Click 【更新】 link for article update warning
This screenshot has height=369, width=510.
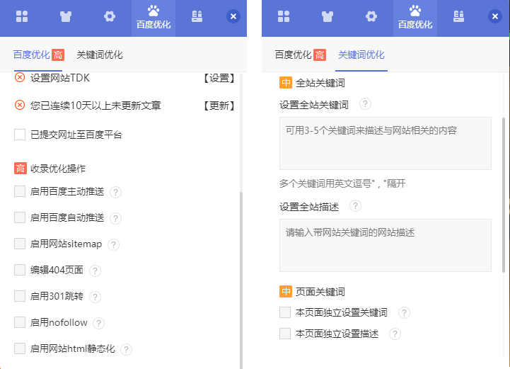click(x=218, y=106)
